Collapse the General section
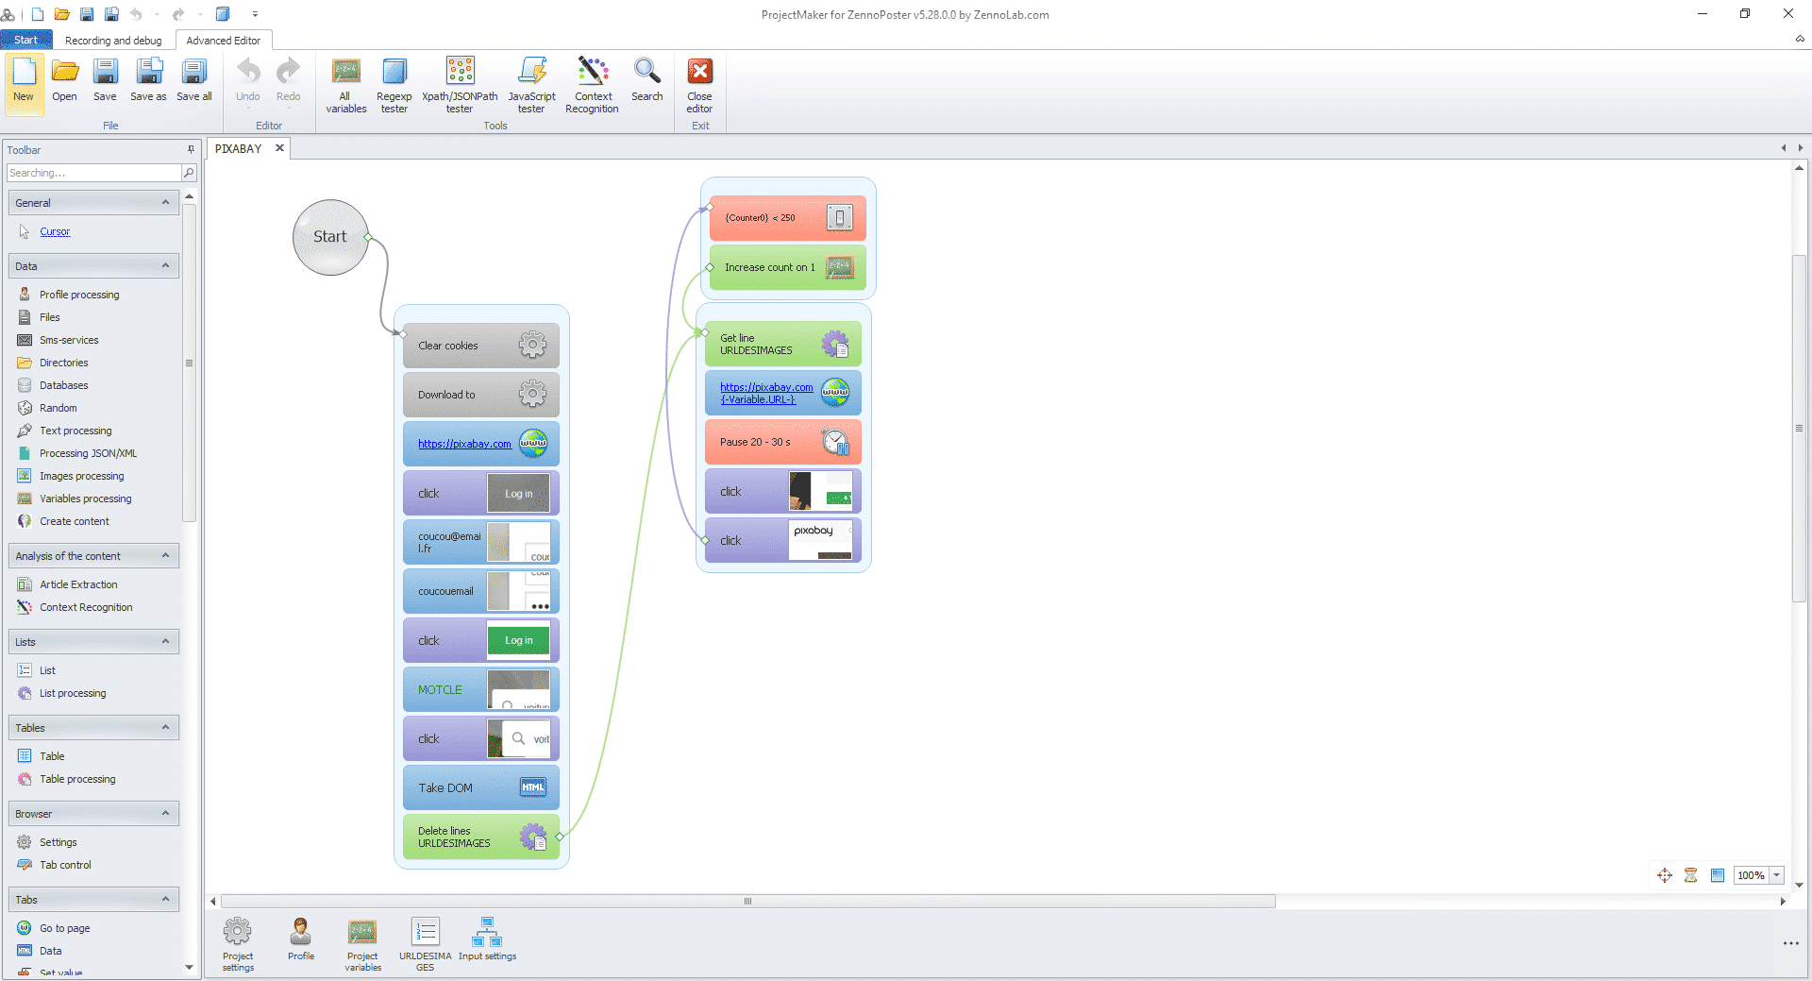This screenshot has height=981, width=1812. click(x=165, y=203)
